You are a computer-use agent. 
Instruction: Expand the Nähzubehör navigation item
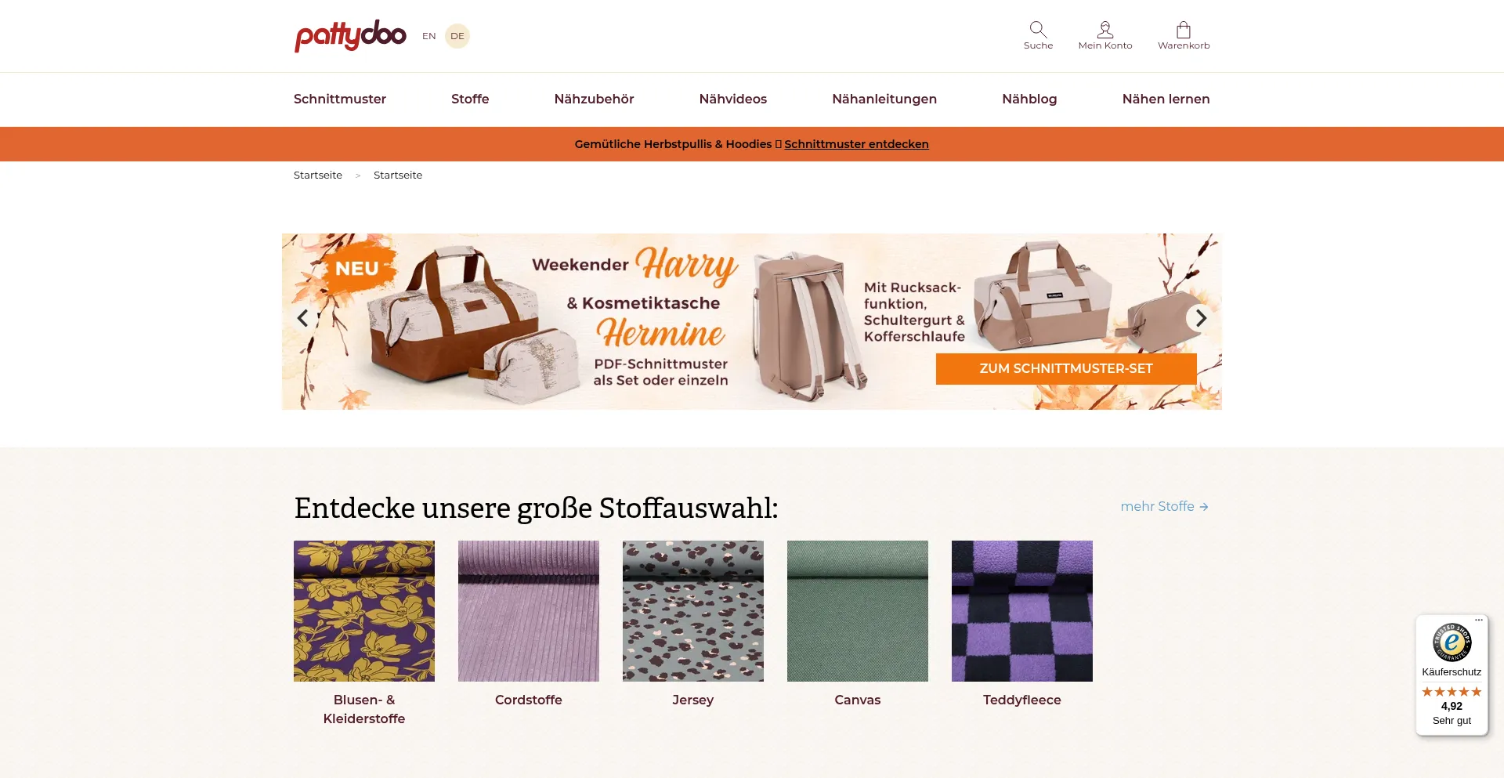click(x=594, y=99)
